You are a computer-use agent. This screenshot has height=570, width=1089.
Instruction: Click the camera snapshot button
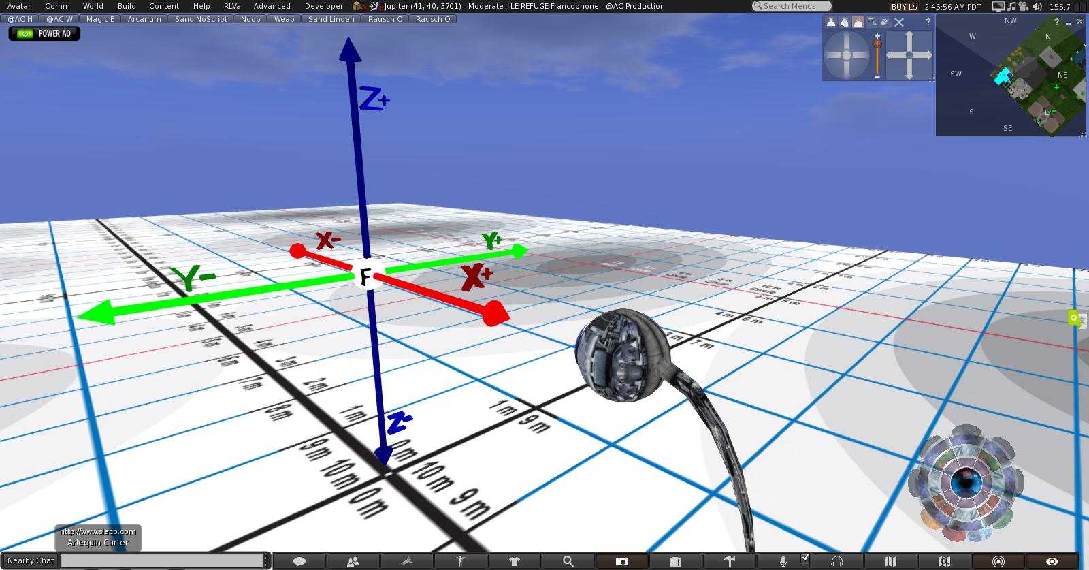pyautogui.click(x=621, y=562)
